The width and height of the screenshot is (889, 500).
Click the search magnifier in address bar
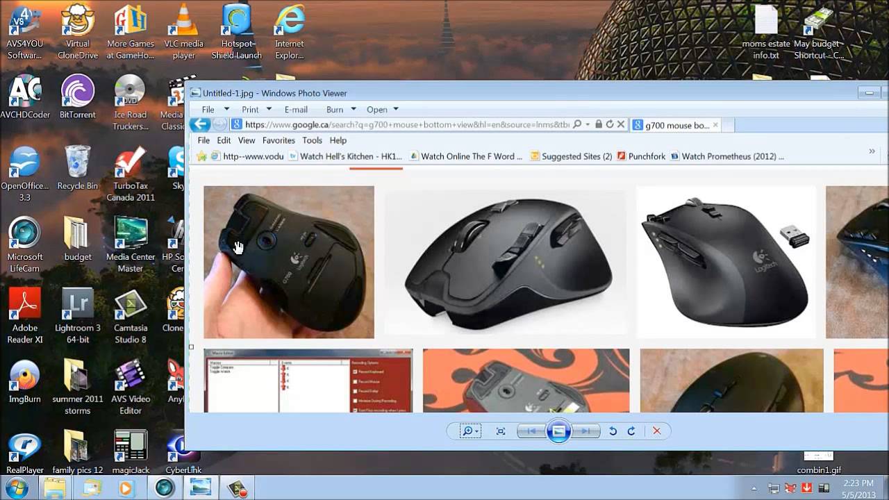pos(577,125)
